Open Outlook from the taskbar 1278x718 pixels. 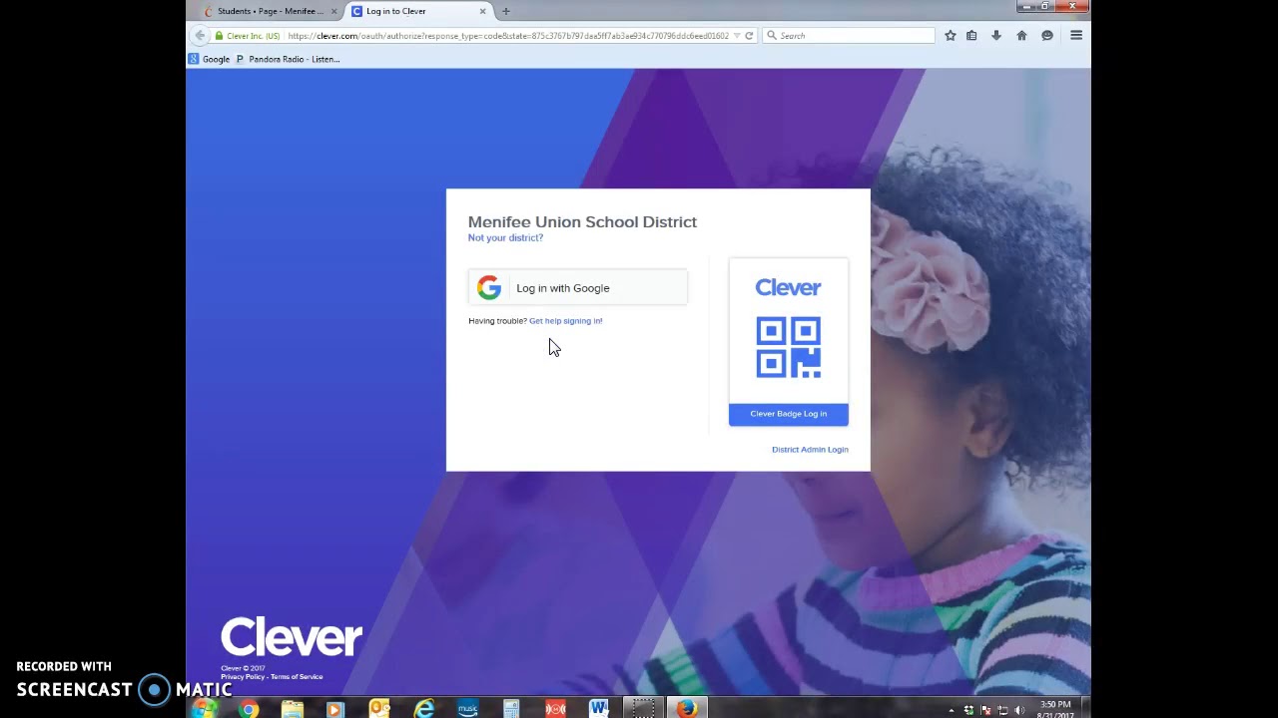point(379,709)
